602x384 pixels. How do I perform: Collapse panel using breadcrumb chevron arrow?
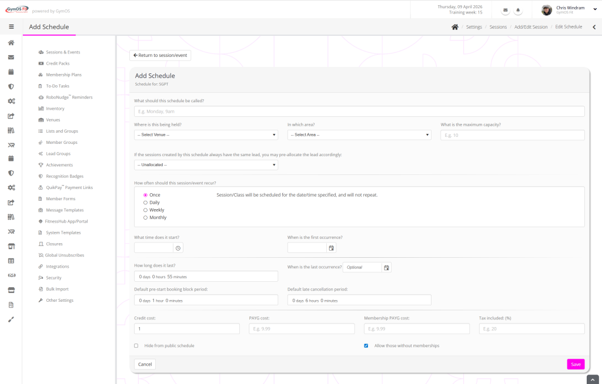coord(594,27)
